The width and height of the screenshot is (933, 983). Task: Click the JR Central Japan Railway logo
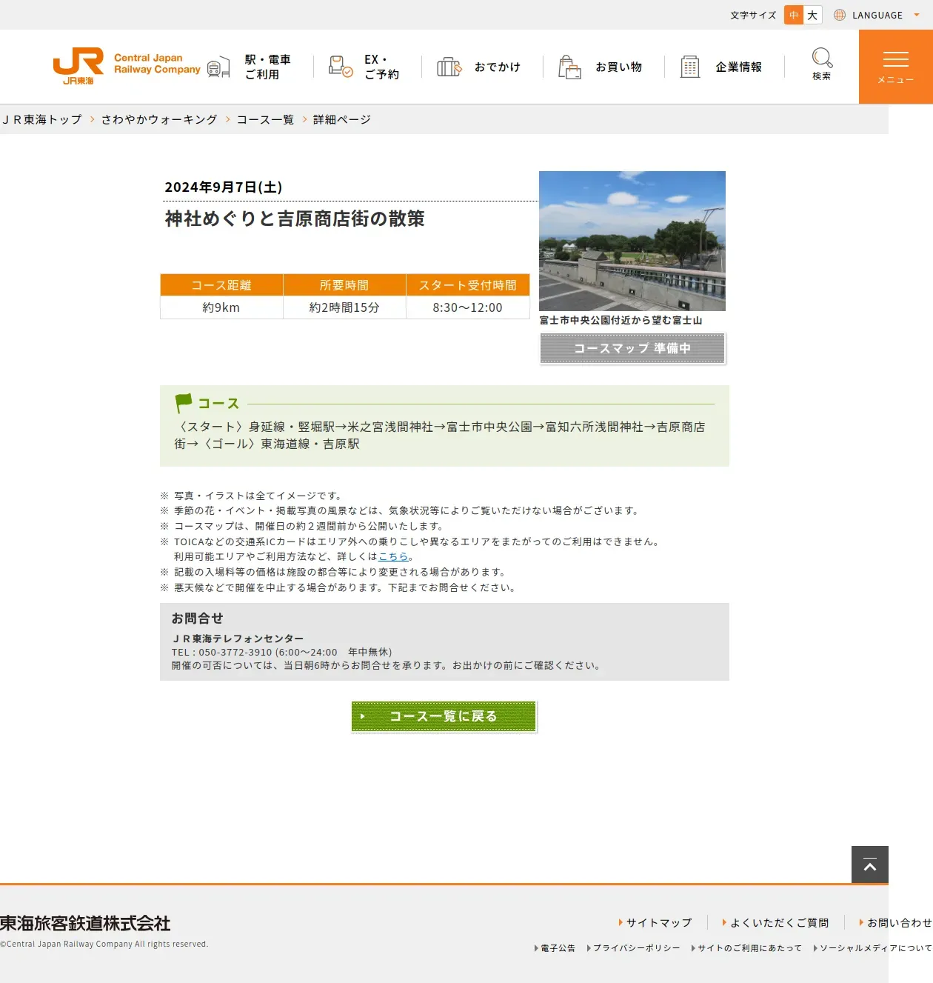pyautogui.click(x=127, y=66)
